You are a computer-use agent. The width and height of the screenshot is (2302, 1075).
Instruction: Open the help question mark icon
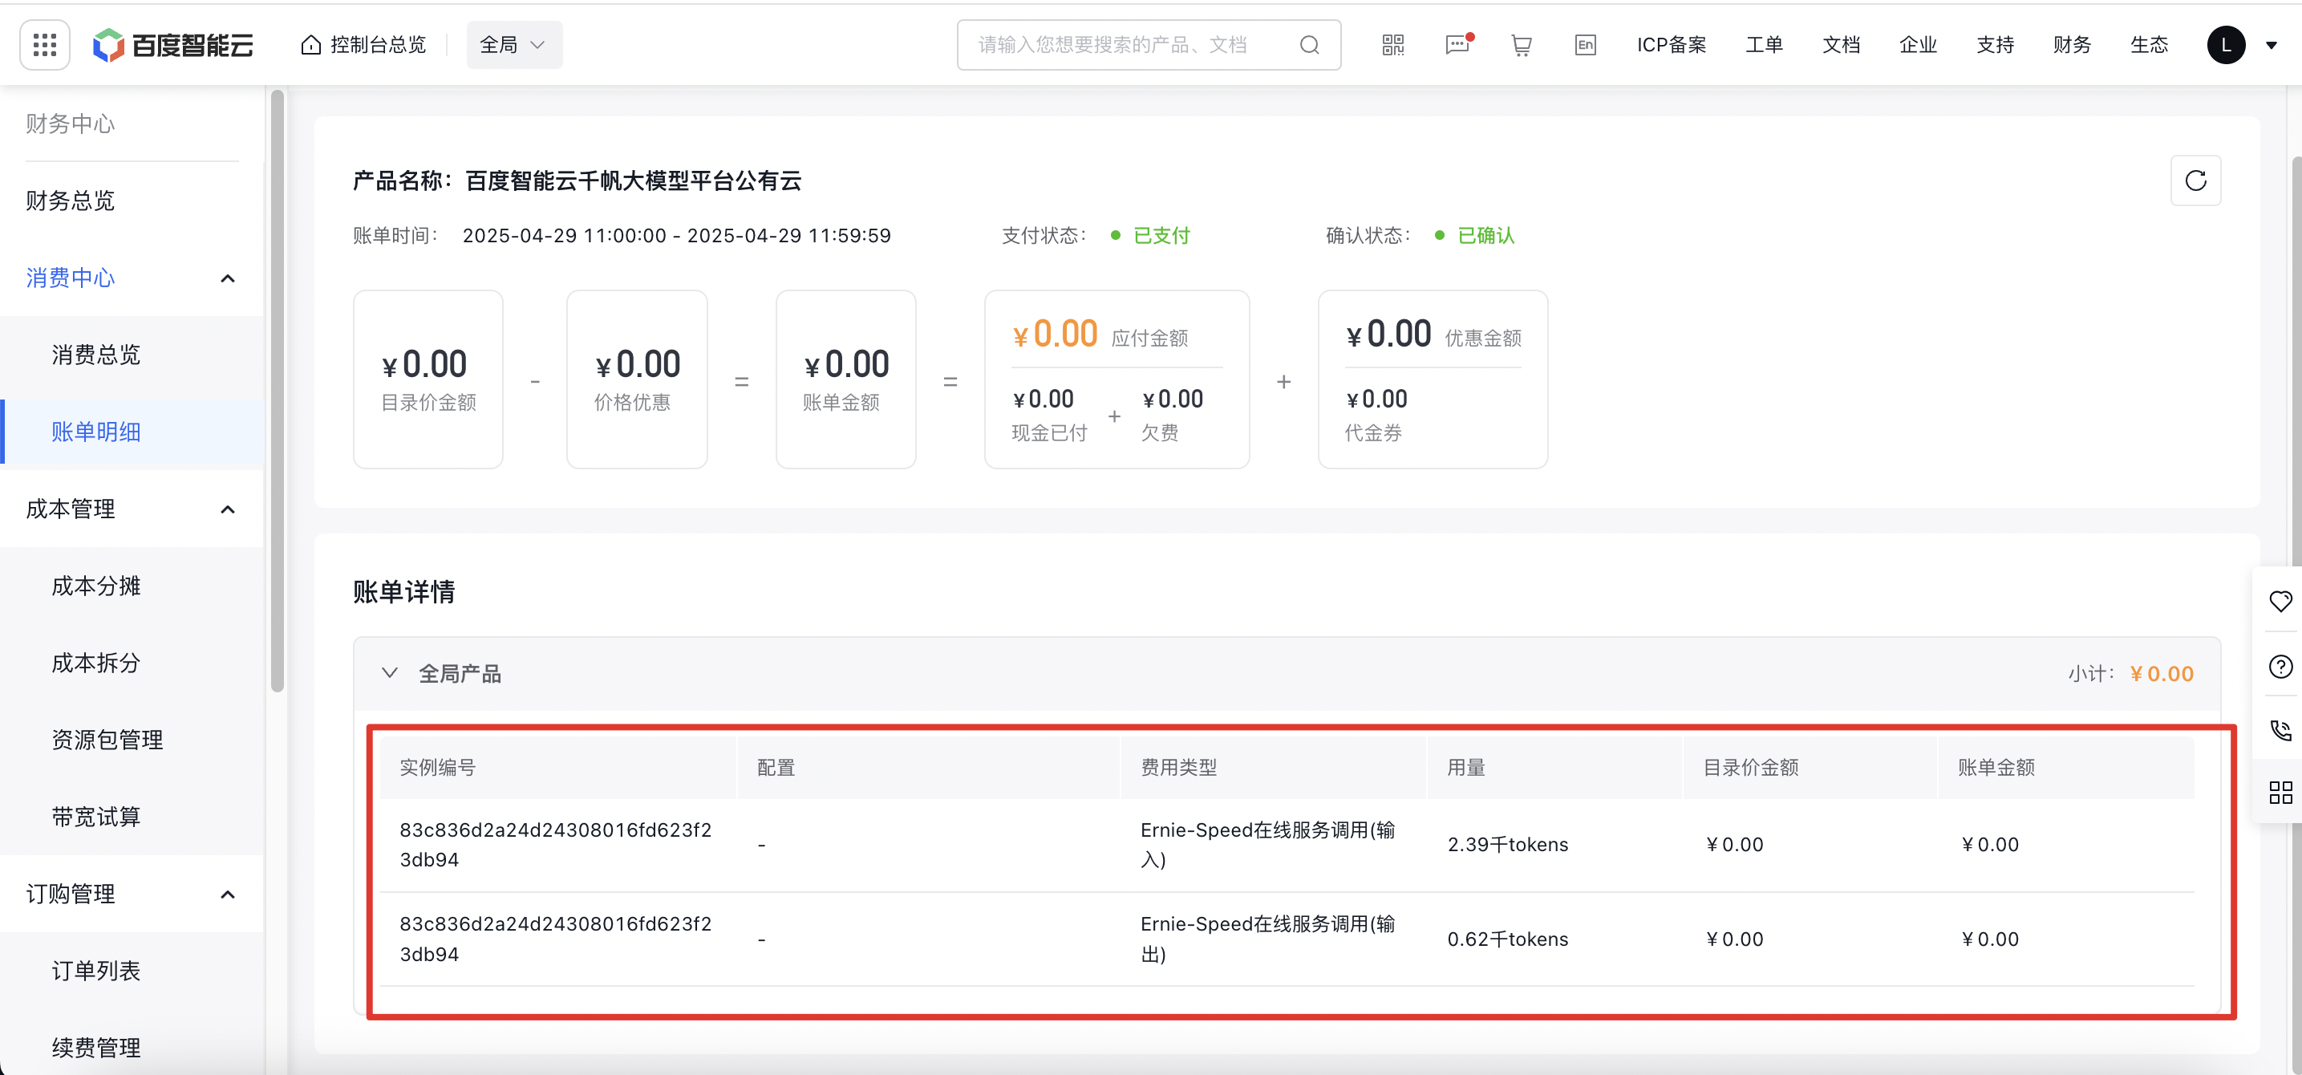coord(2280,667)
